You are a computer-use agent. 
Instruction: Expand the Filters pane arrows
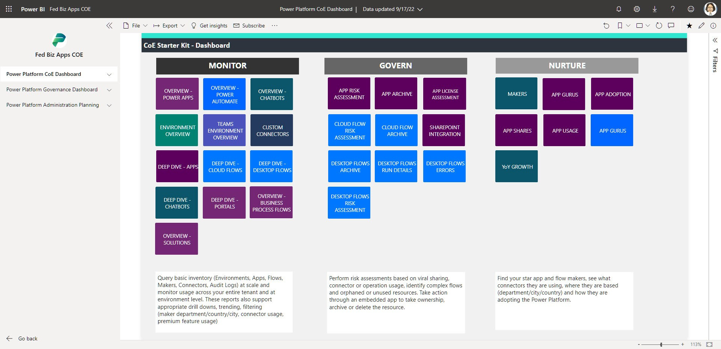point(715,40)
